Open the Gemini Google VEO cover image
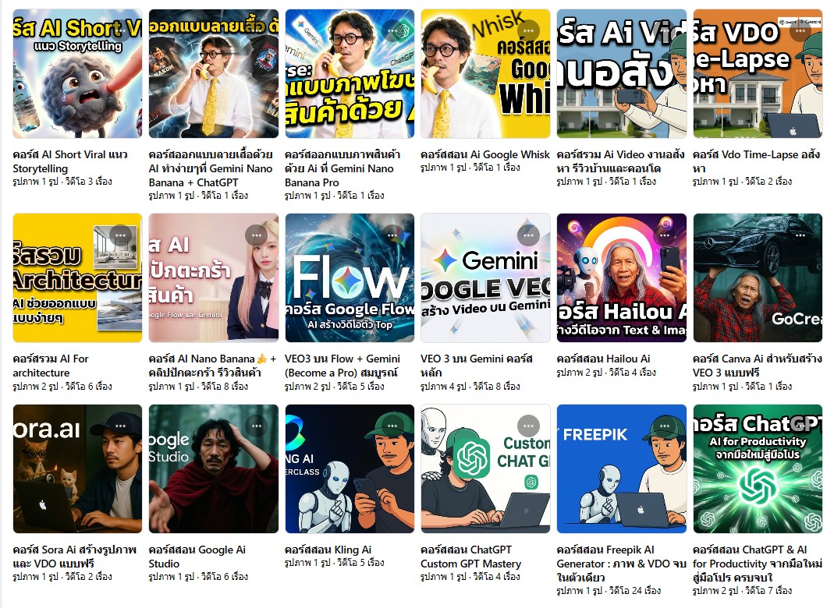Image resolution: width=834 pixels, height=608 pixels. point(485,278)
